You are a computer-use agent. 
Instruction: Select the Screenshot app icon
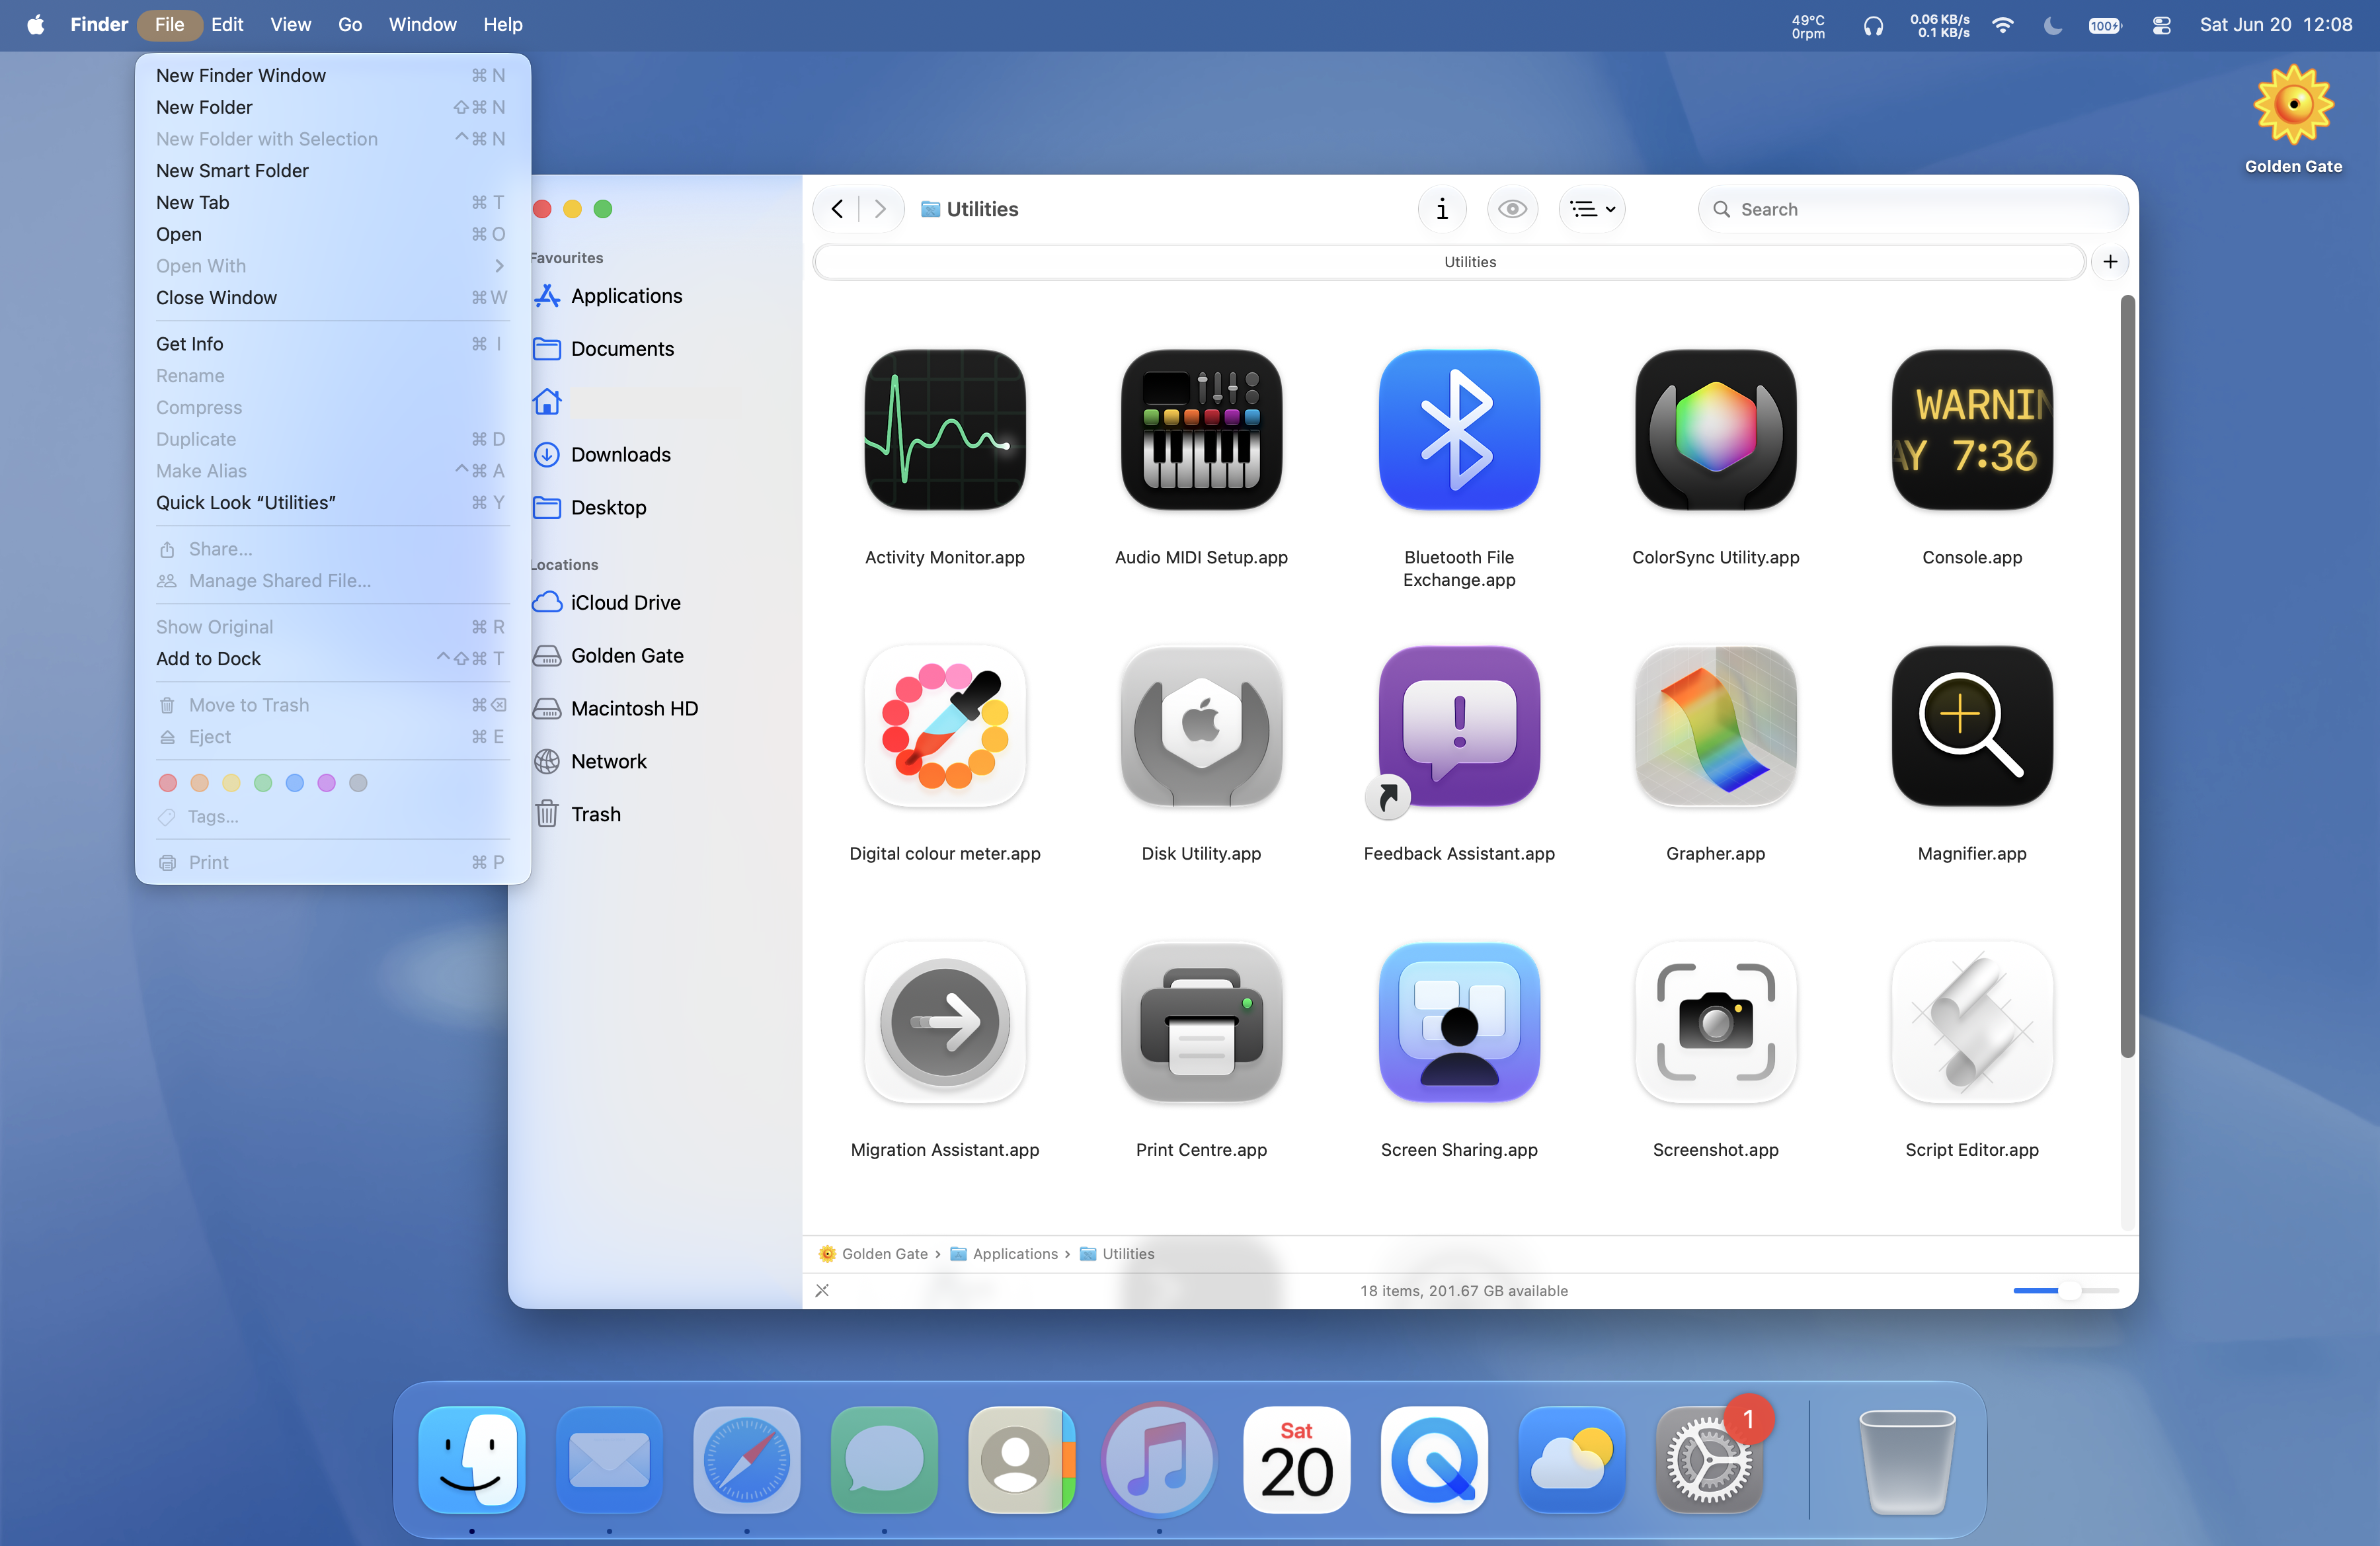[1716, 1022]
